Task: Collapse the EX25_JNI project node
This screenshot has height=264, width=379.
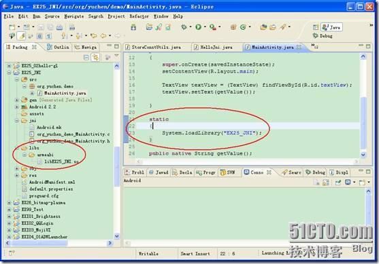Action: pos(9,73)
